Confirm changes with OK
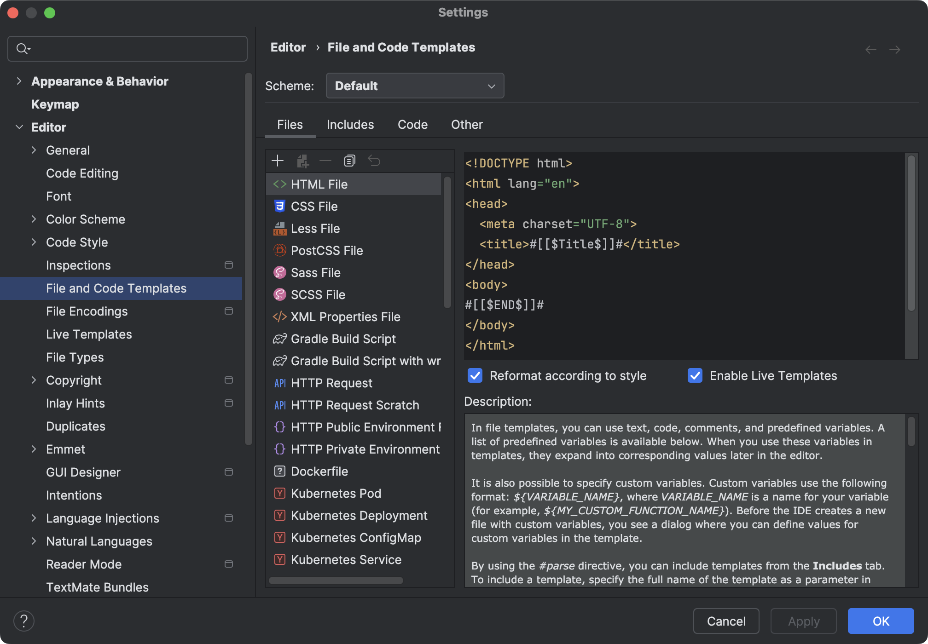The height and width of the screenshot is (644, 928). click(x=881, y=621)
